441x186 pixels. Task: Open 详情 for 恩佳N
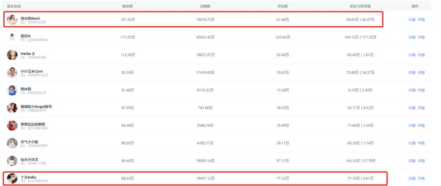click(x=421, y=37)
